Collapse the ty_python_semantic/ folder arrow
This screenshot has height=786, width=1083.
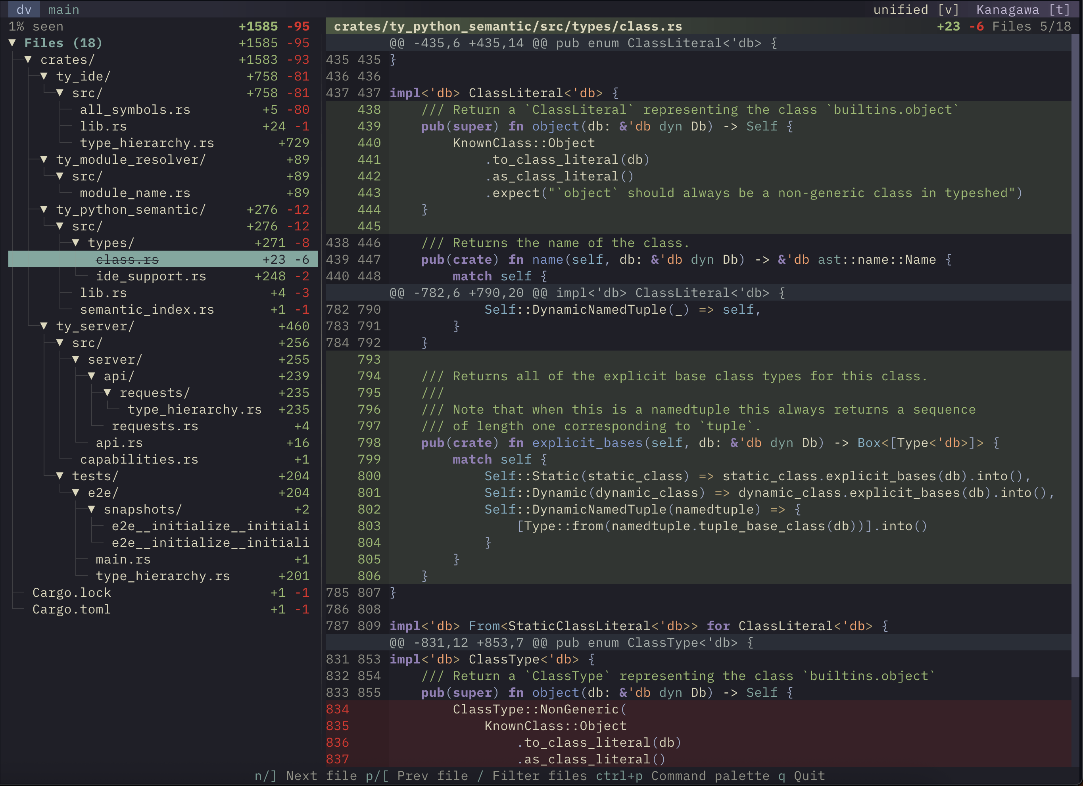(x=44, y=209)
